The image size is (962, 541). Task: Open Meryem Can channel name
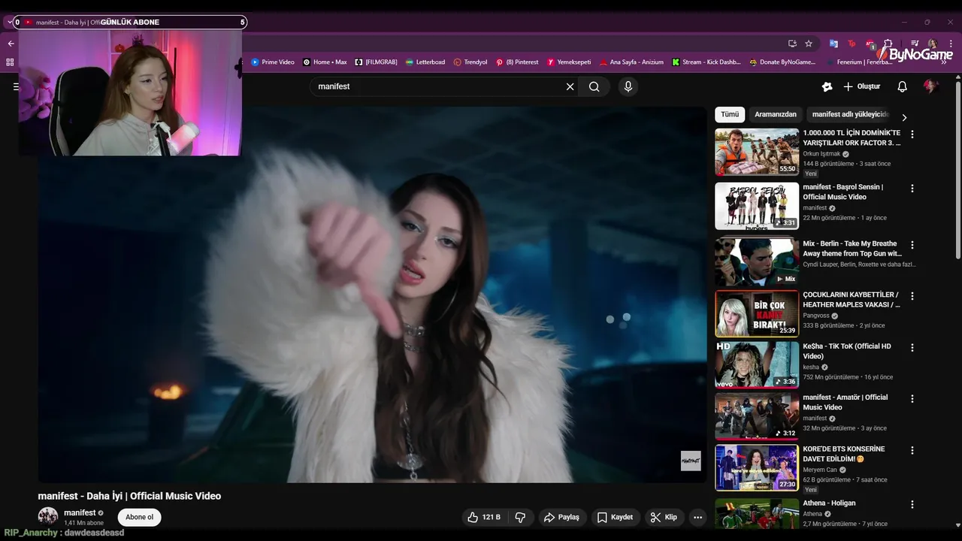[x=820, y=470]
